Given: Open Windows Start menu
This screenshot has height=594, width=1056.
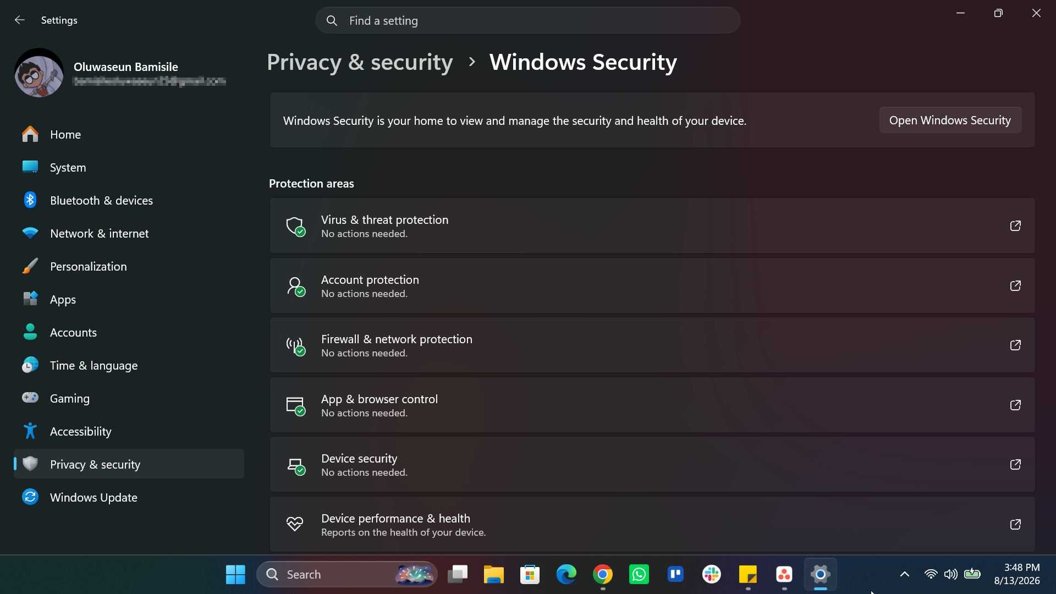Looking at the screenshot, I should (235, 574).
